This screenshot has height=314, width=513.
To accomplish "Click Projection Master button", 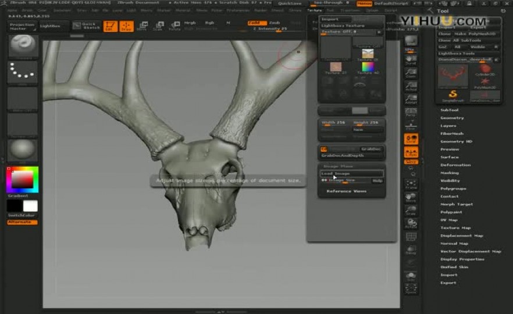I will tap(22, 27).
